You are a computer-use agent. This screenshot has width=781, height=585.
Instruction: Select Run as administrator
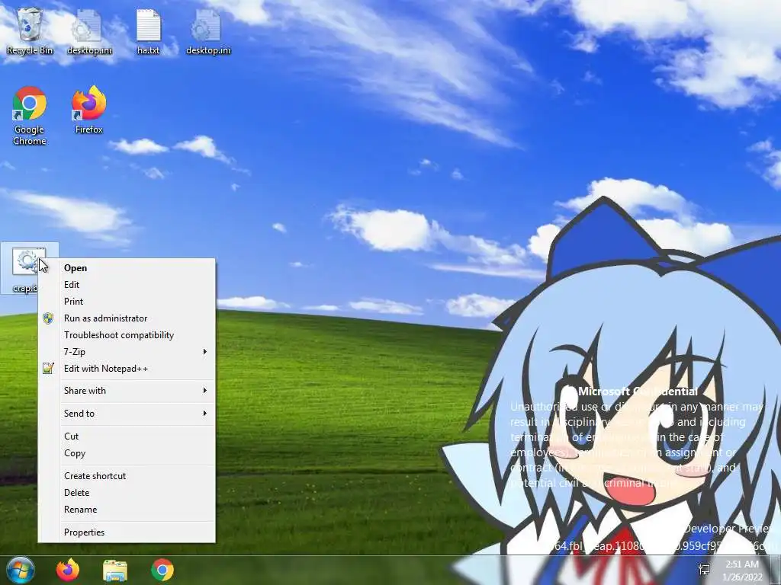pyautogui.click(x=127, y=318)
